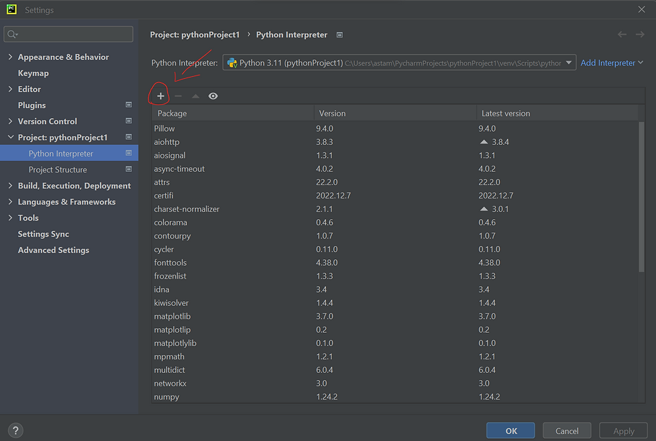Collapse the Project: pythonProject1 section
The image size is (656, 441).
11,137
